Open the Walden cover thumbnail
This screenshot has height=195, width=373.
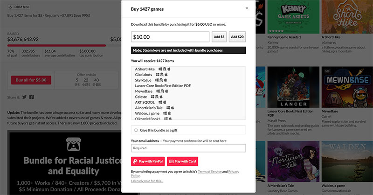[347, 161]
